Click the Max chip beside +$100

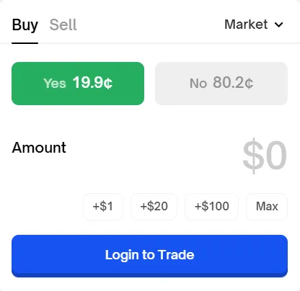pyautogui.click(x=267, y=206)
